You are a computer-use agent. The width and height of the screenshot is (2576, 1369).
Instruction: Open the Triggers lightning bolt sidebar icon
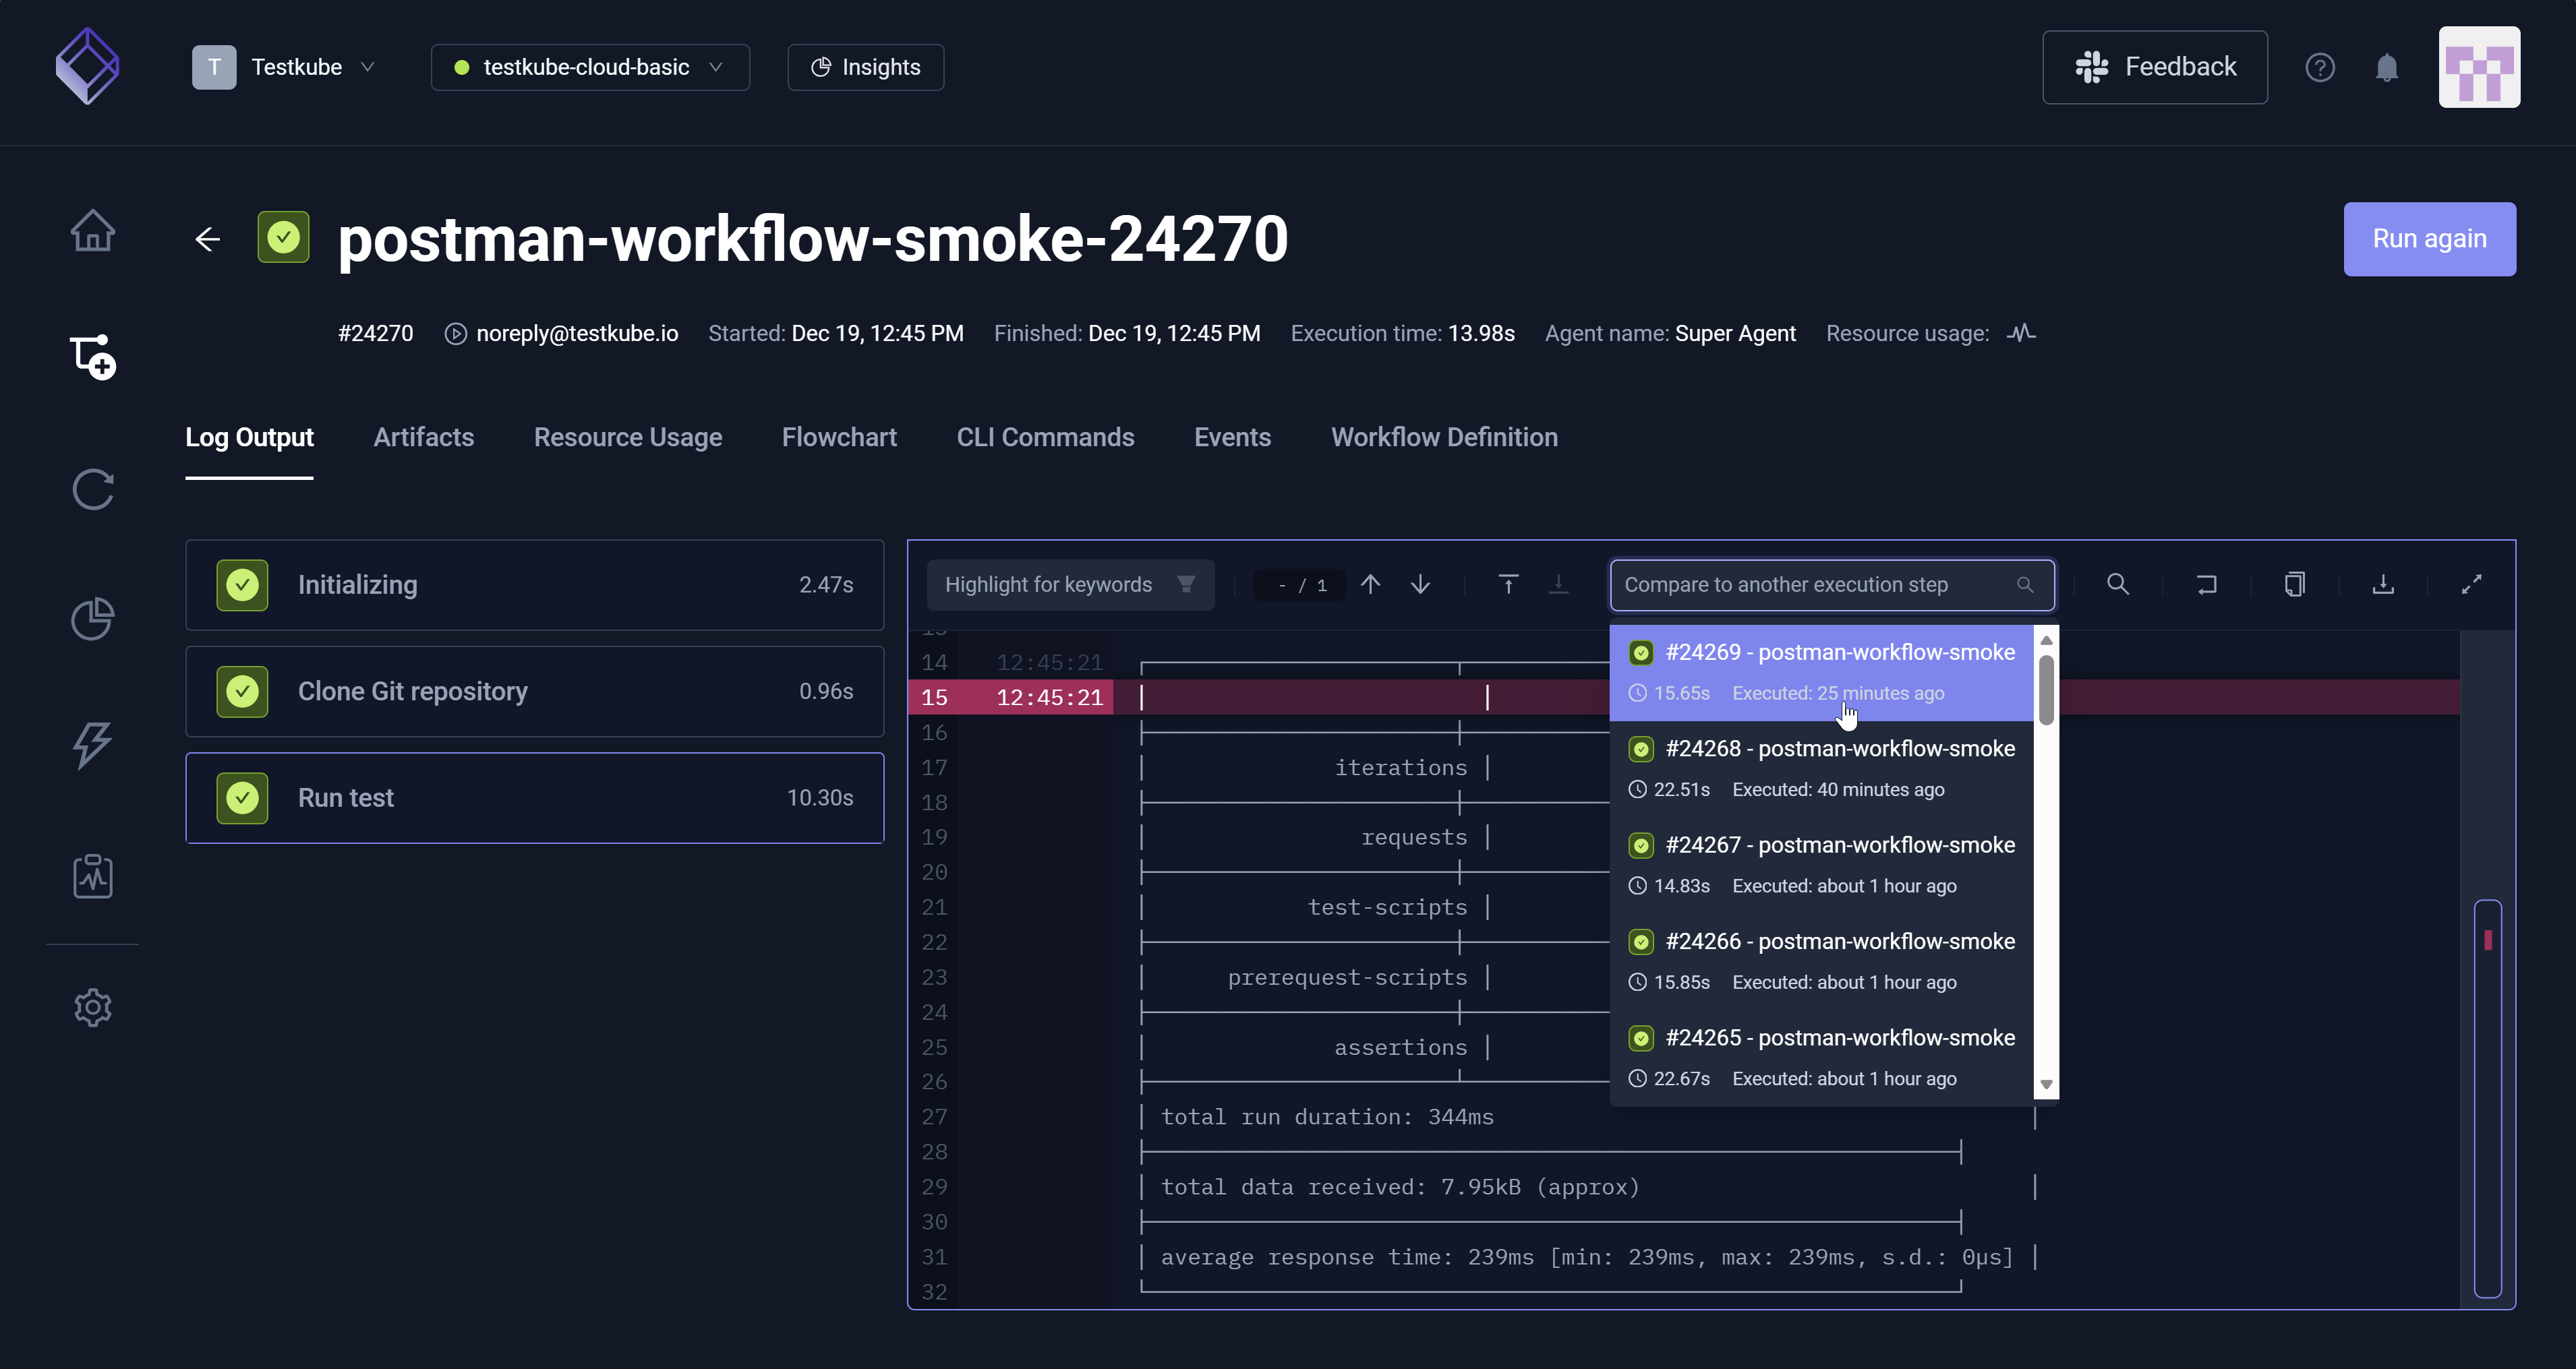coord(93,746)
